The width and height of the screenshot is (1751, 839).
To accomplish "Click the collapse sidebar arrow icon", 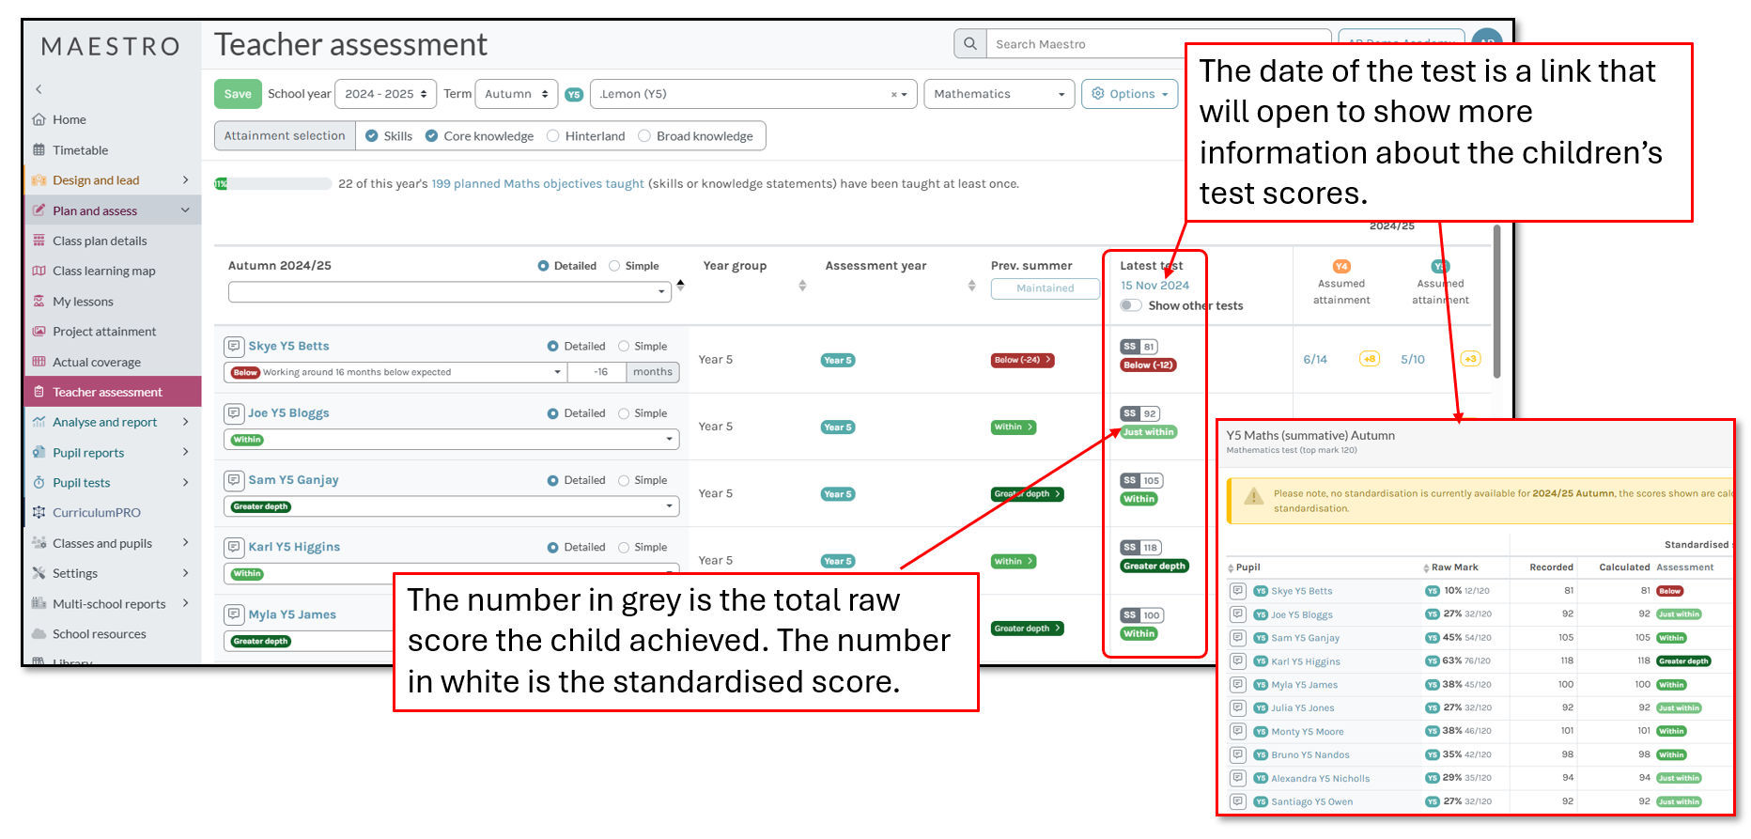I will 39,89.
